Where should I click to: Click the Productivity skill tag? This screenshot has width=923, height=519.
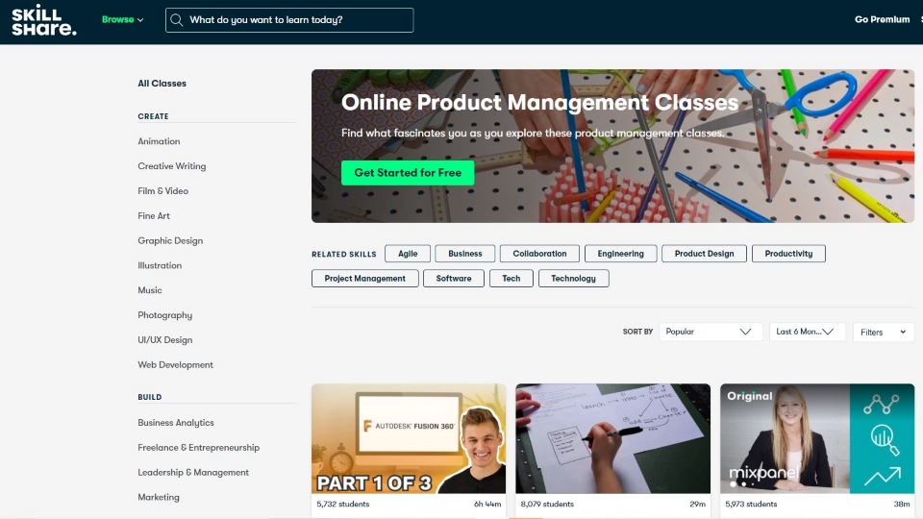[788, 254]
